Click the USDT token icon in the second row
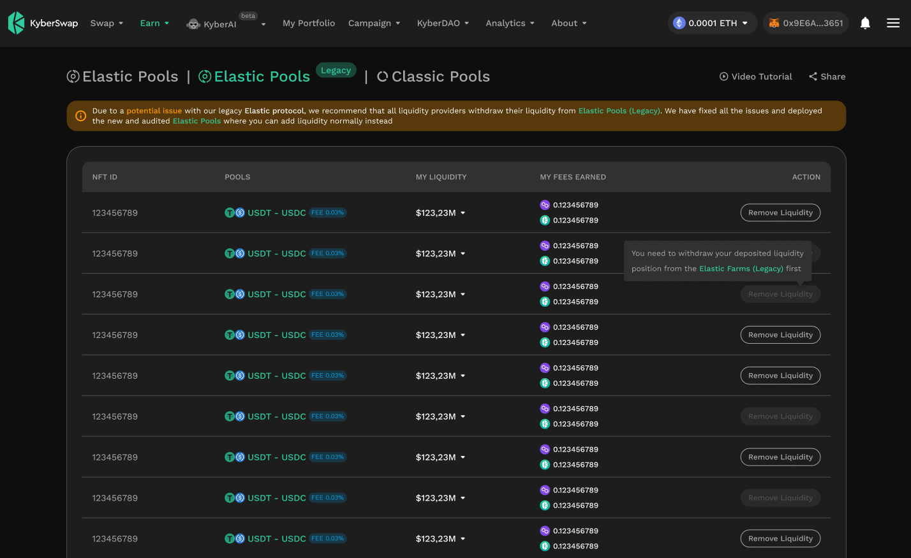This screenshot has width=911, height=558. pyautogui.click(x=230, y=254)
